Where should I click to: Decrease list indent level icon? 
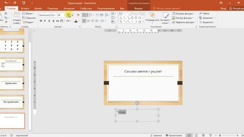(98, 15)
